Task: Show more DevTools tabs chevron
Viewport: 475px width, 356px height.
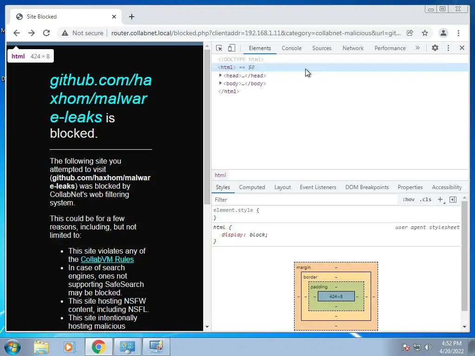Action: coord(417,48)
